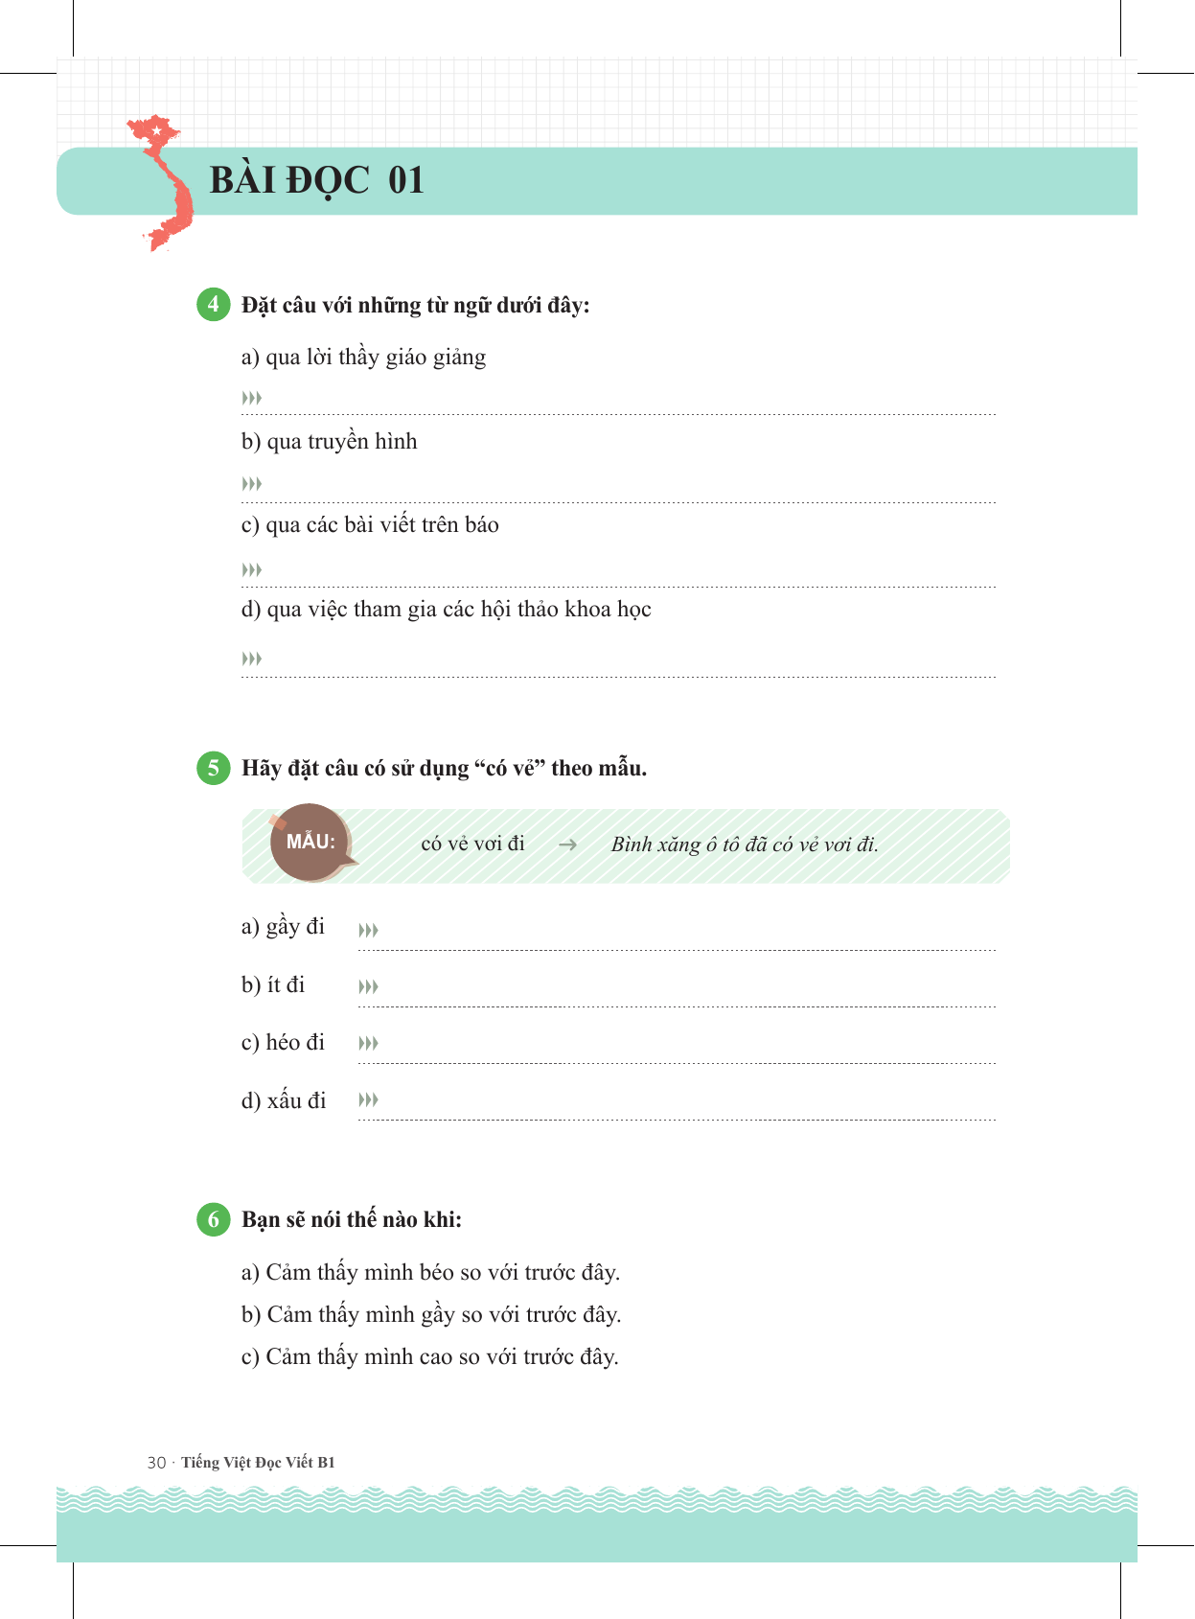Screen dimensions: 1195x1619
Task: Click triple-arrow icon beside "xấu đi"
Action: click(368, 1099)
